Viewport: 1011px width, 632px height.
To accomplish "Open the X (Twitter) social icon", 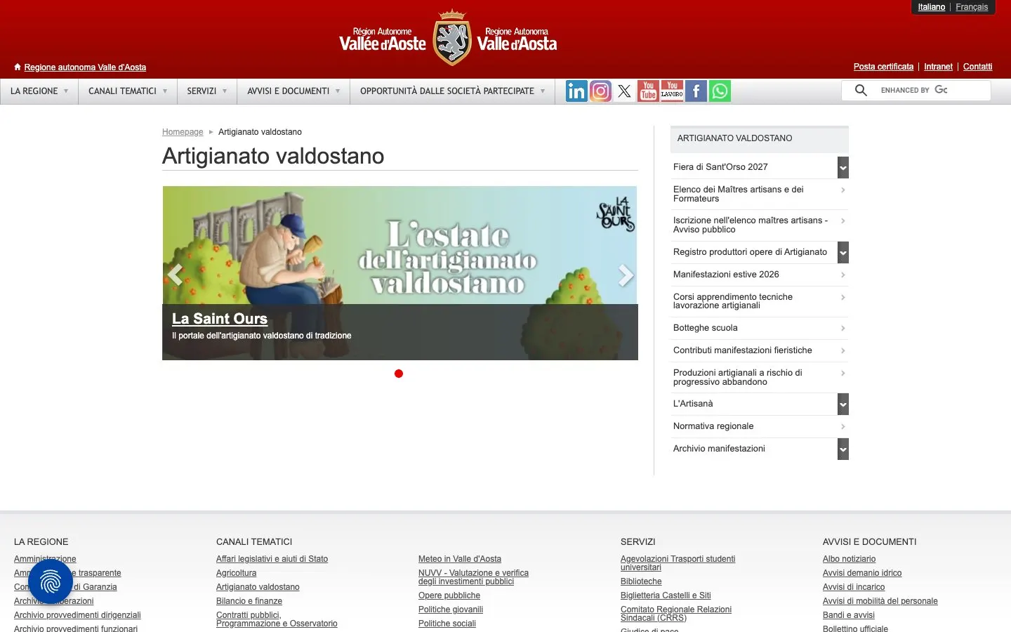I will coord(624,91).
